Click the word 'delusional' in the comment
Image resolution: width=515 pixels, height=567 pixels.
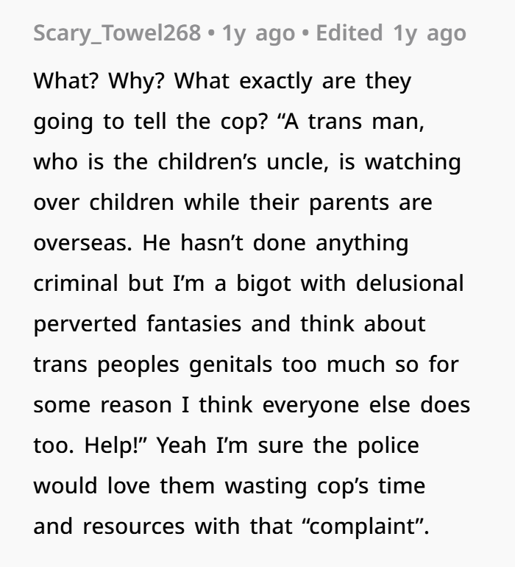[x=410, y=283]
